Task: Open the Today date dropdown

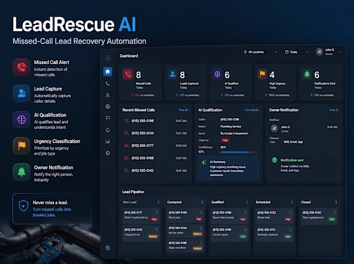Action: 296,52
